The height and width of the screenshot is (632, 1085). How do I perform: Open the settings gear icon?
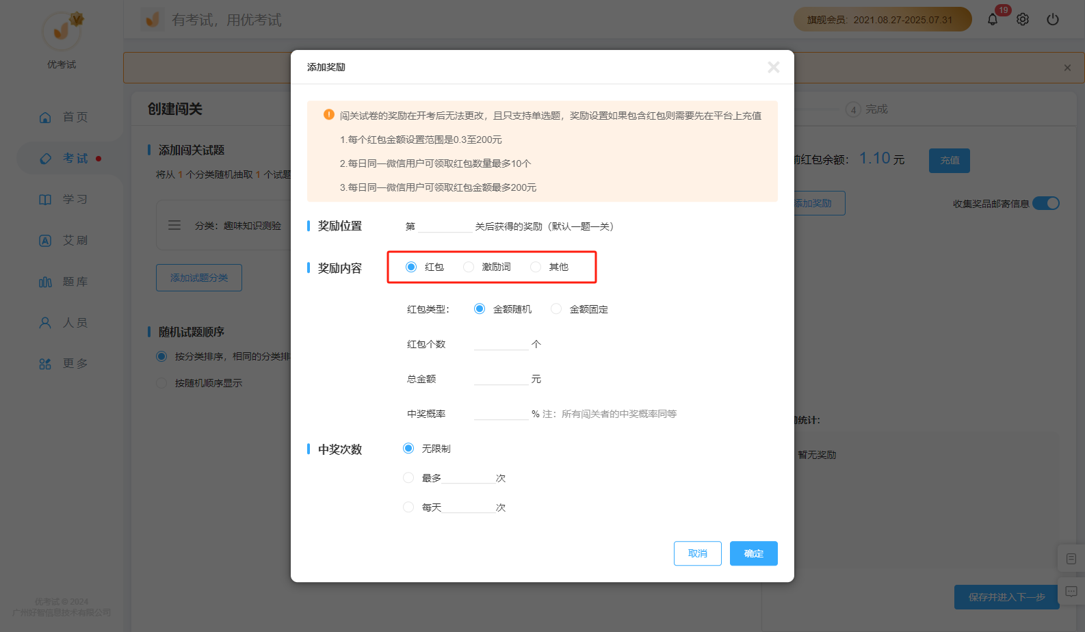[x=1023, y=20]
